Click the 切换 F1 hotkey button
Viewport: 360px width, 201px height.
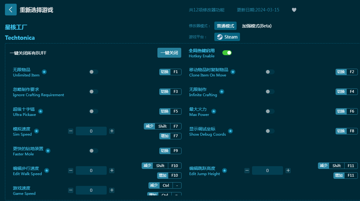click(x=170, y=72)
